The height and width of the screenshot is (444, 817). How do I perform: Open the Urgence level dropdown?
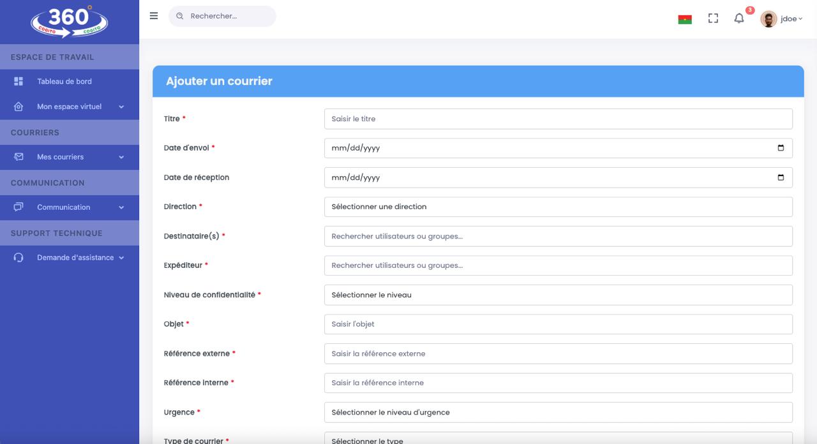click(558, 412)
